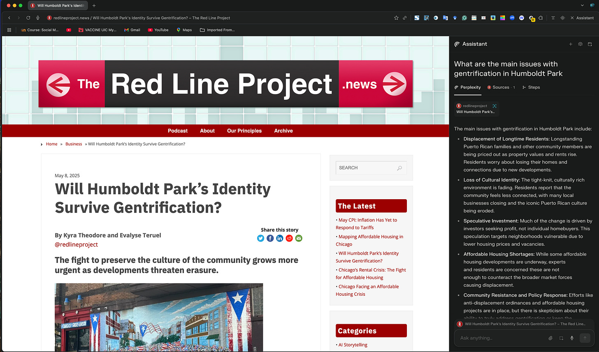The image size is (599, 352).
Task: Open the Grammarly extension icon
Action: point(464,18)
